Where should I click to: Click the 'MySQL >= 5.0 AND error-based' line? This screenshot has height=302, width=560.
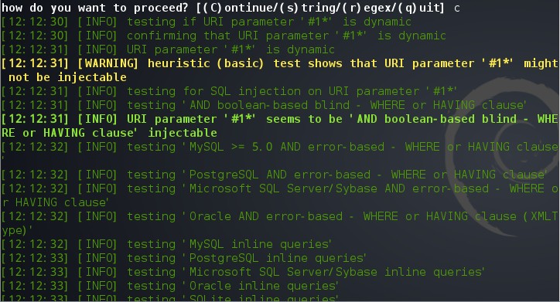[x=280, y=147]
